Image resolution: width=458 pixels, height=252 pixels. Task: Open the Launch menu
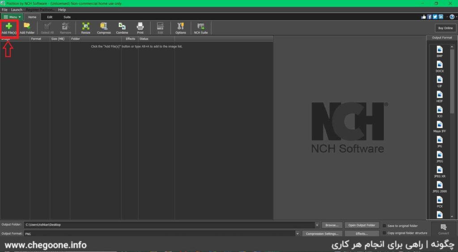pos(17,10)
